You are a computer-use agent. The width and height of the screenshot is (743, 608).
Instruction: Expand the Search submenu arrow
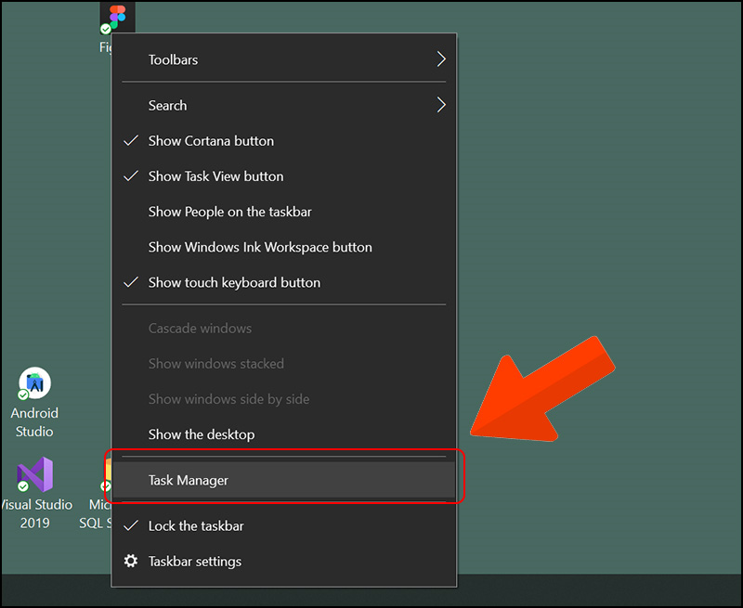click(441, 106)
